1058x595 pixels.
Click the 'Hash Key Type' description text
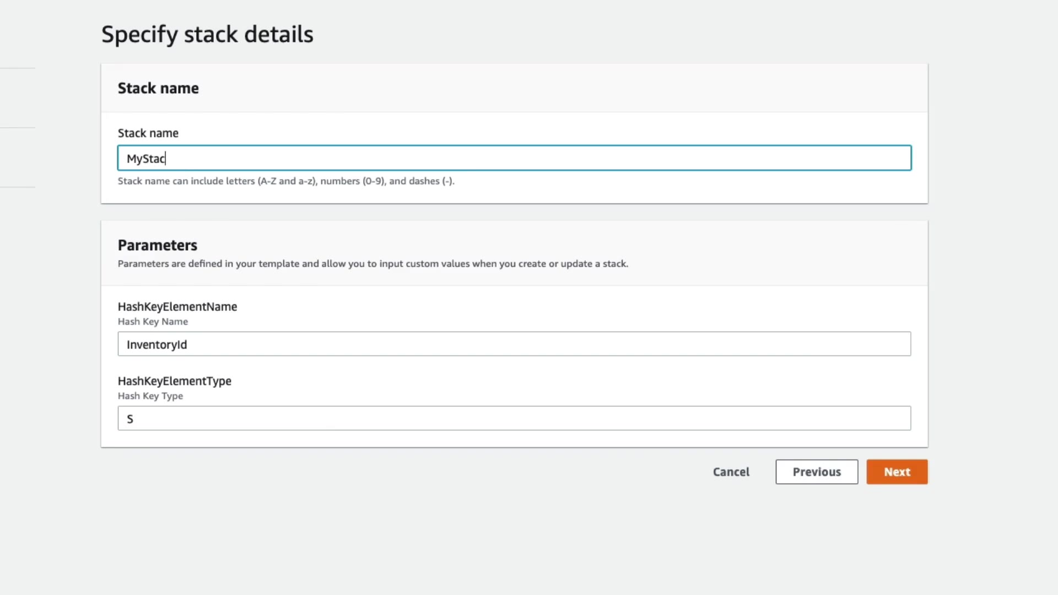tap(150, 396)
